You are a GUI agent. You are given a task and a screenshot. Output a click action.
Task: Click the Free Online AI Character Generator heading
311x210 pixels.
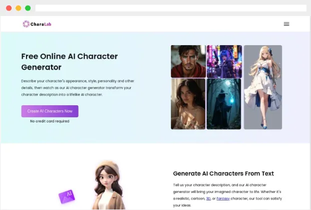click(x=70, y=62)
